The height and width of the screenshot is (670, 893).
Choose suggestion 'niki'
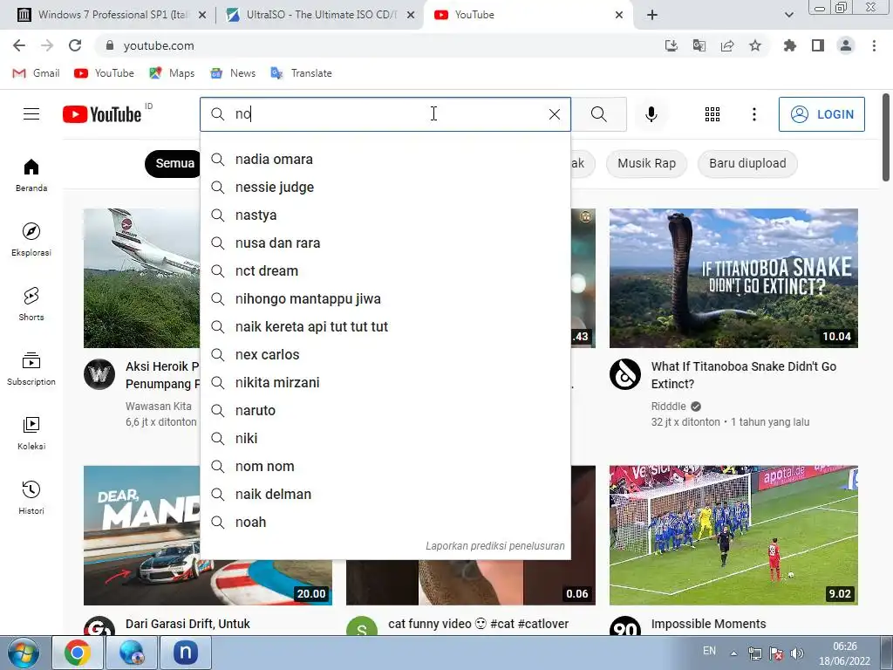pyautogui.click(x=385, y=438)
